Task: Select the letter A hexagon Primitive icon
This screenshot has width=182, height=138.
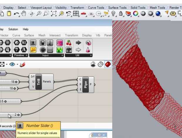Action: pos(24,50)
